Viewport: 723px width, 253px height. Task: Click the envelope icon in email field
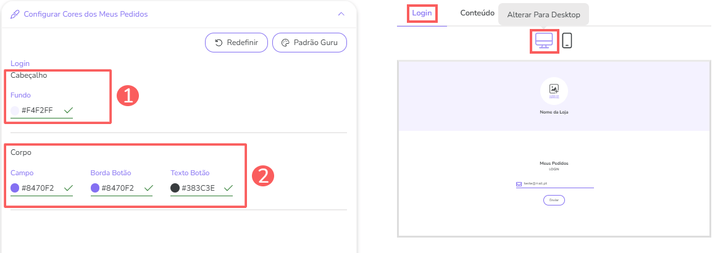coord(519,184)
